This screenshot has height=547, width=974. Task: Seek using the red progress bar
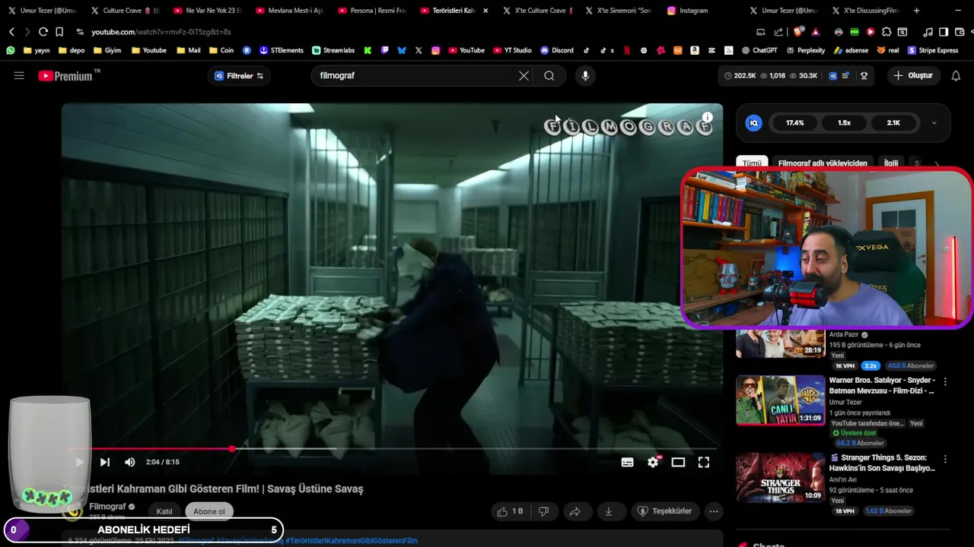tap(392, 449)
